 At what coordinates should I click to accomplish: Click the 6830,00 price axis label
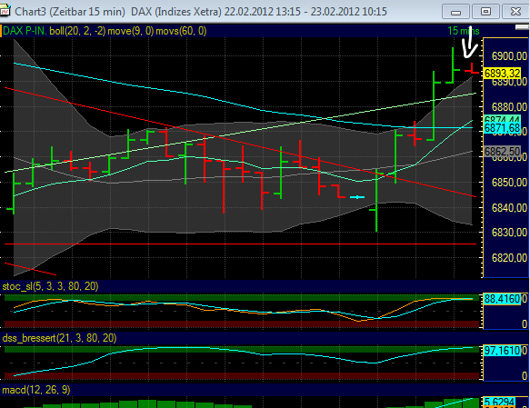(x=509, y=233)
